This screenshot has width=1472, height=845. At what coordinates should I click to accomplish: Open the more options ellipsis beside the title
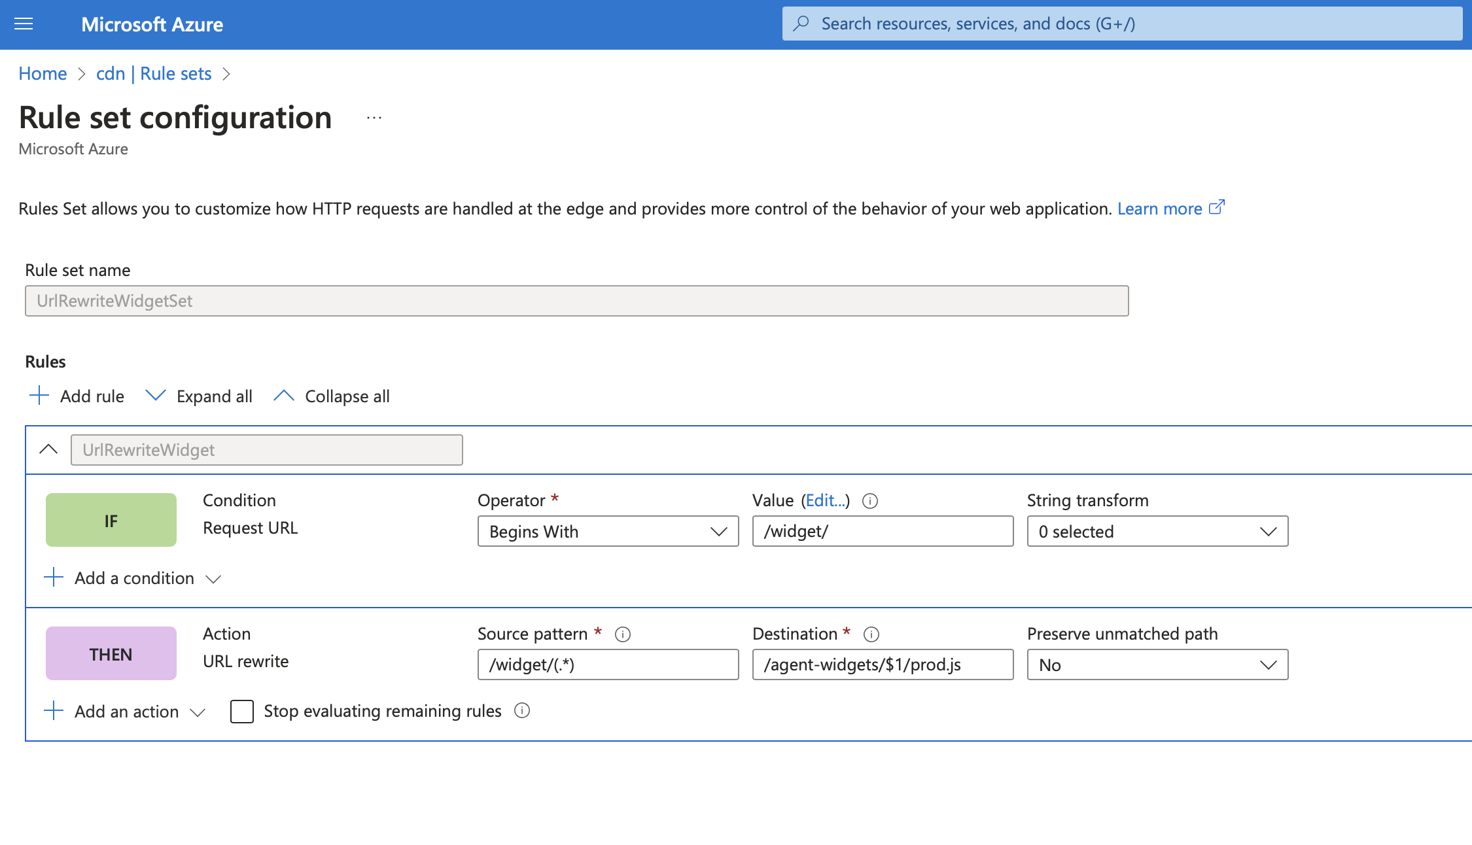pyautogui.click(x=374, y=118)
